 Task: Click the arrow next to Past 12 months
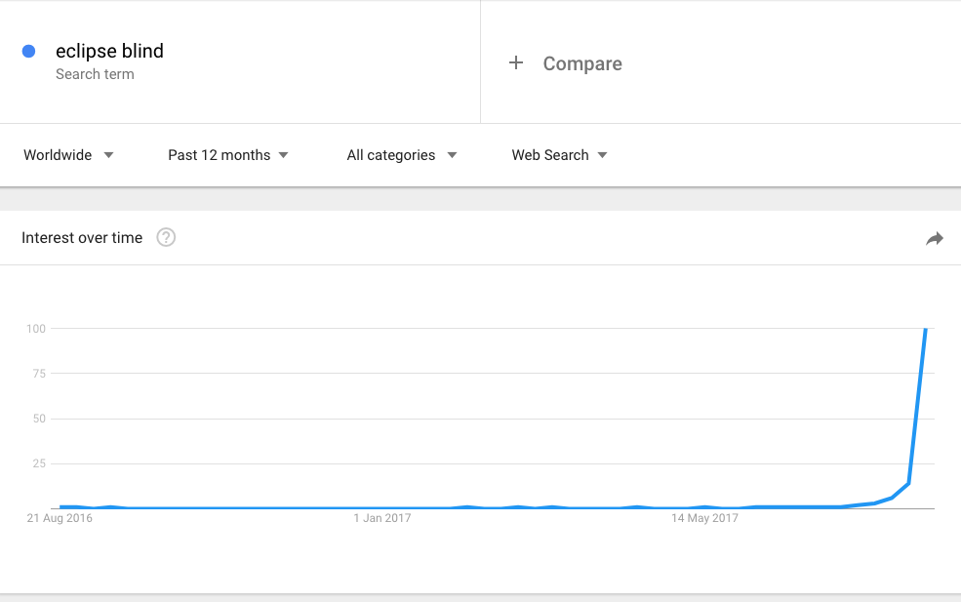coord(283,155)
